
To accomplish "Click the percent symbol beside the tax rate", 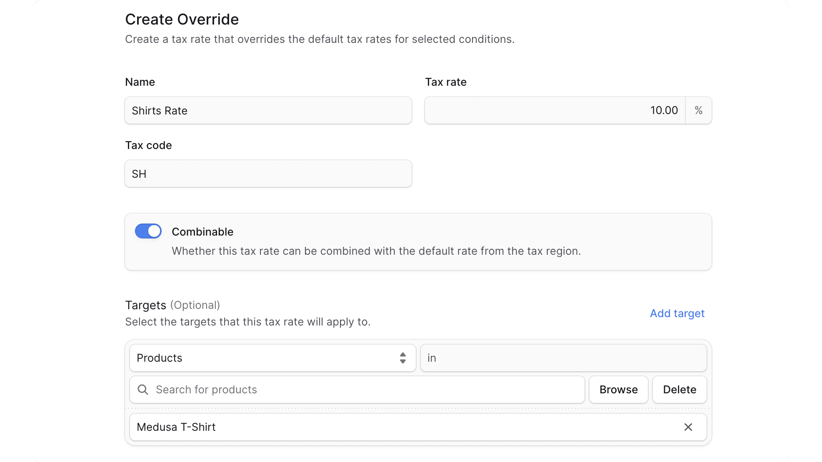I will pyautogui.click(x=698, y=110).
